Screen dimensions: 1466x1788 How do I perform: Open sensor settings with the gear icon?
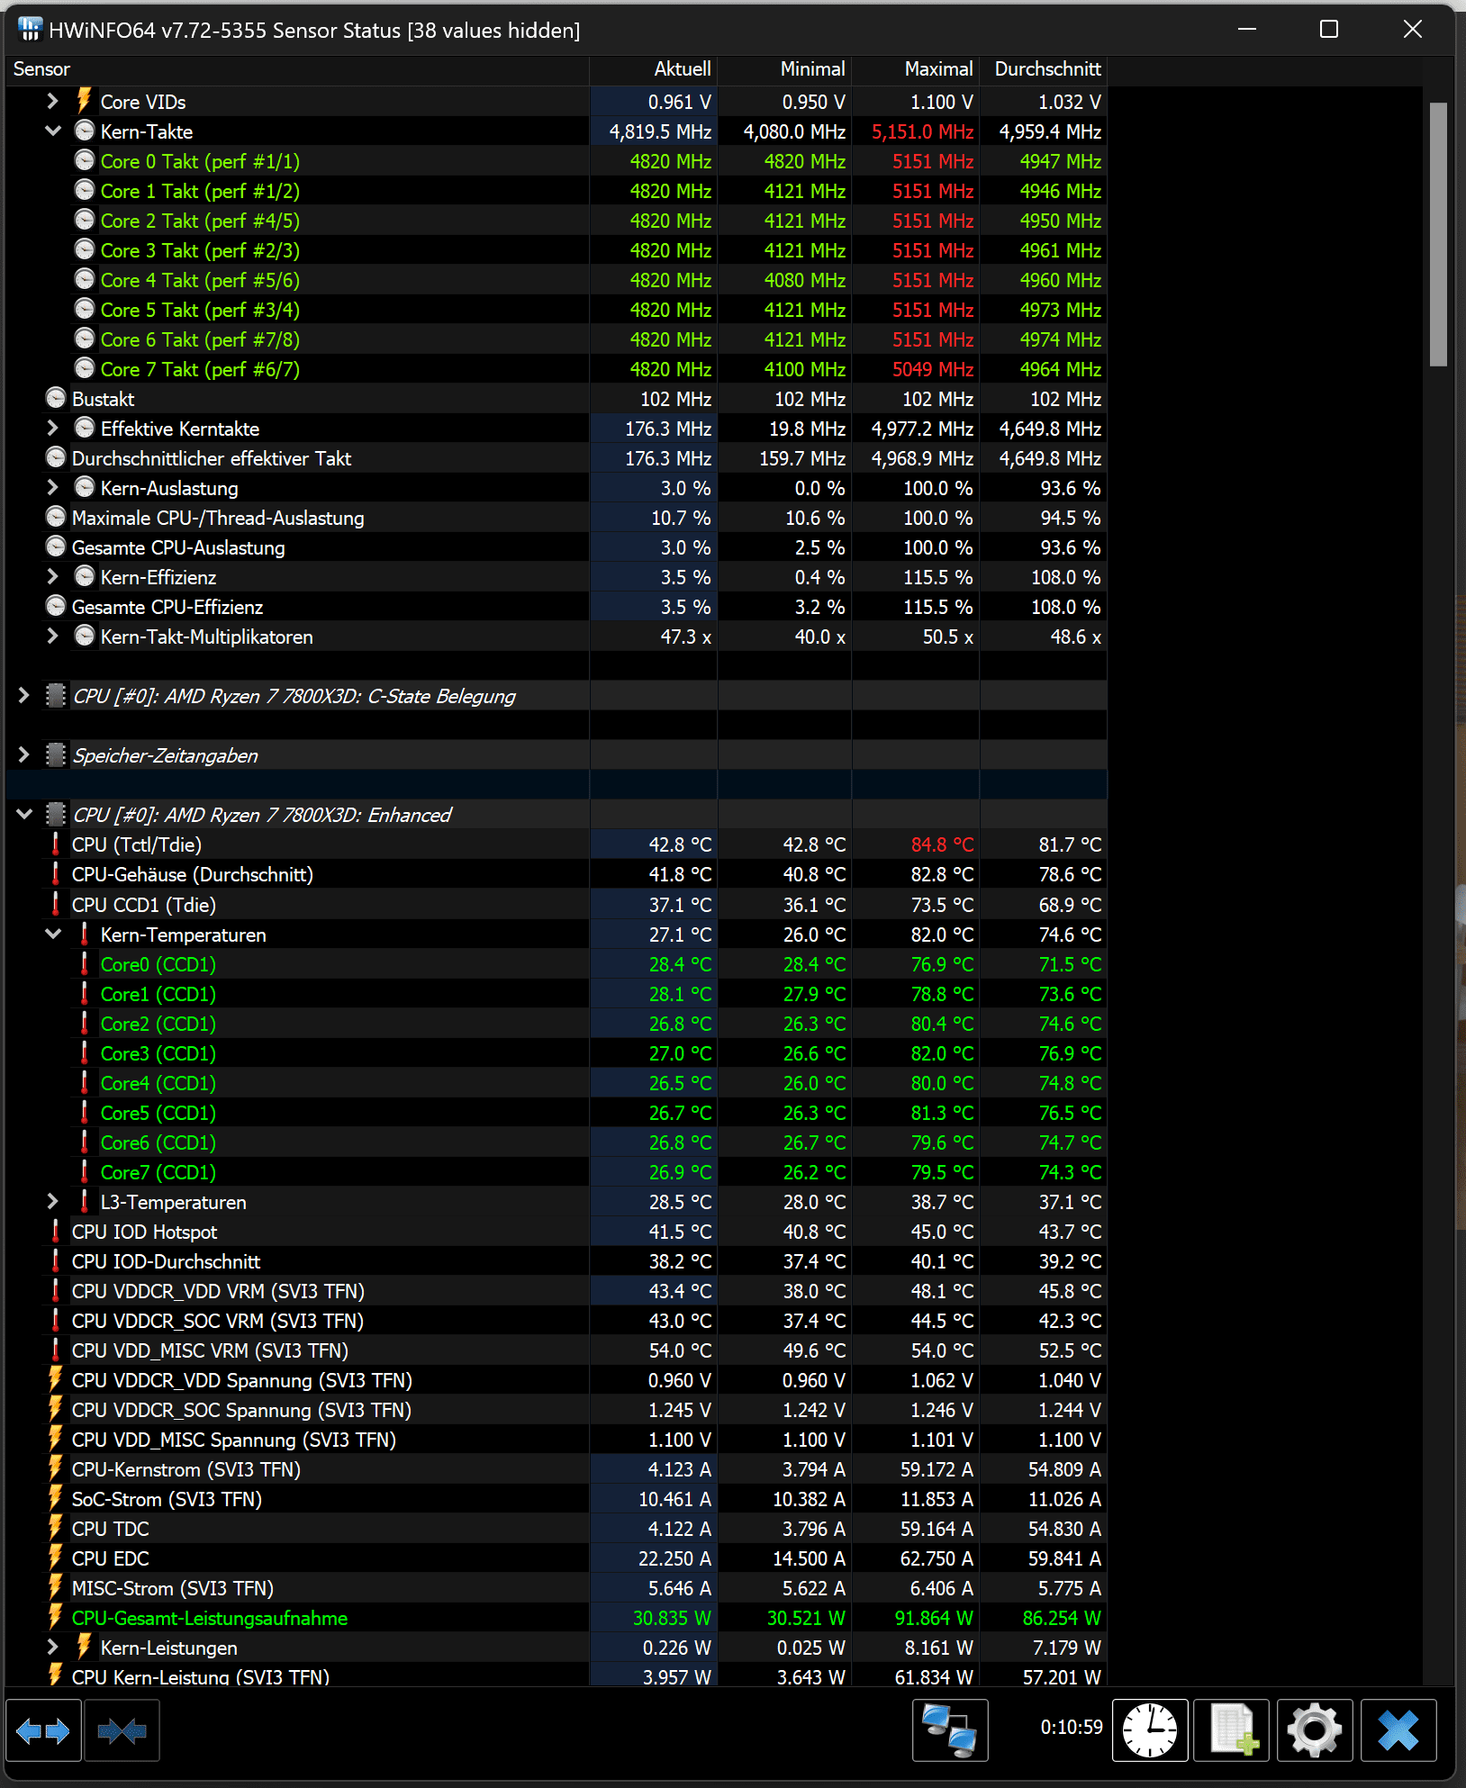pyautogui.click(x=1315, y=1729)
